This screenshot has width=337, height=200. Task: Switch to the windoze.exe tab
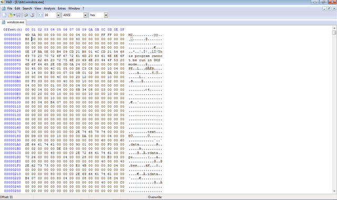[x=13, y=22]
